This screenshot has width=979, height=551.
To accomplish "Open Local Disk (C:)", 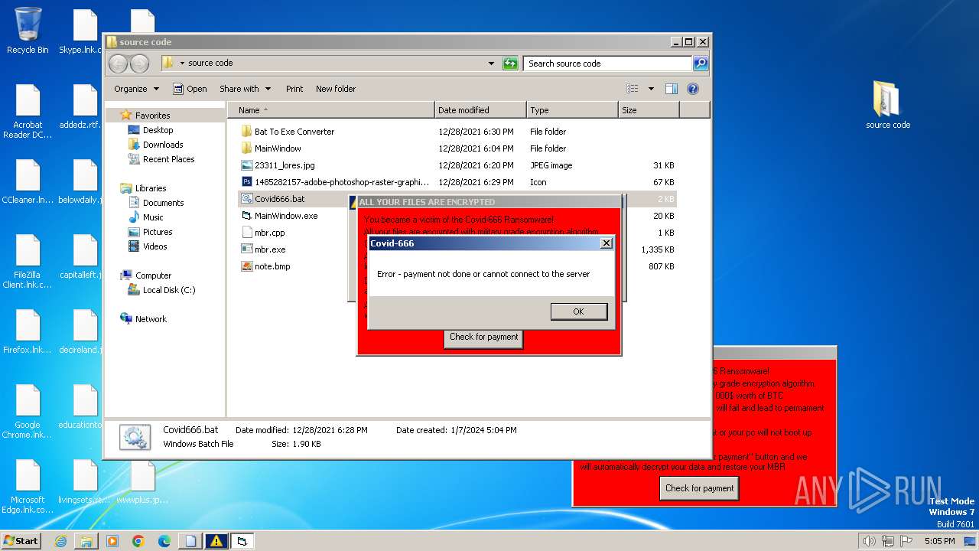I will click(168, 290).
